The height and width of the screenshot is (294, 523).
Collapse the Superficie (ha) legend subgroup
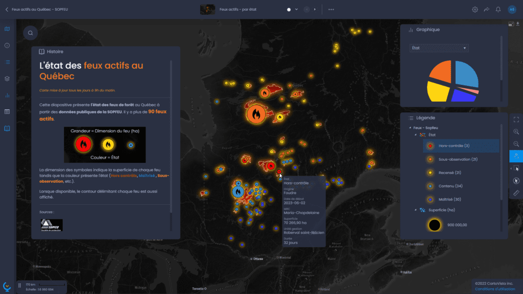416,210
